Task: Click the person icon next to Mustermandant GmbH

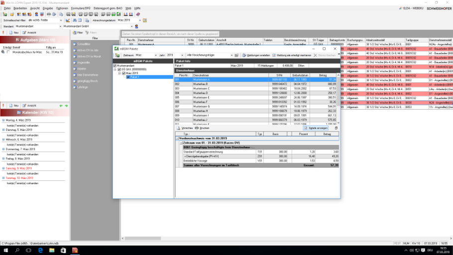Action: point(137,26)
